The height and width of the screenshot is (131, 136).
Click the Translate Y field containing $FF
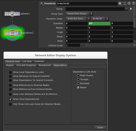pos(99,23)
